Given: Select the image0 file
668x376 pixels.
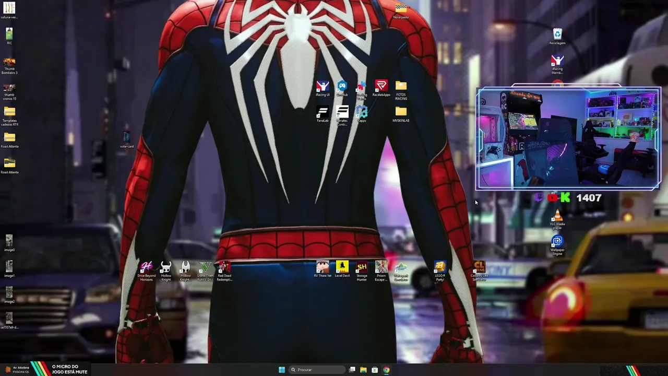Looking at the screenshot, I should pyautogui.click(x=9, y=243).
